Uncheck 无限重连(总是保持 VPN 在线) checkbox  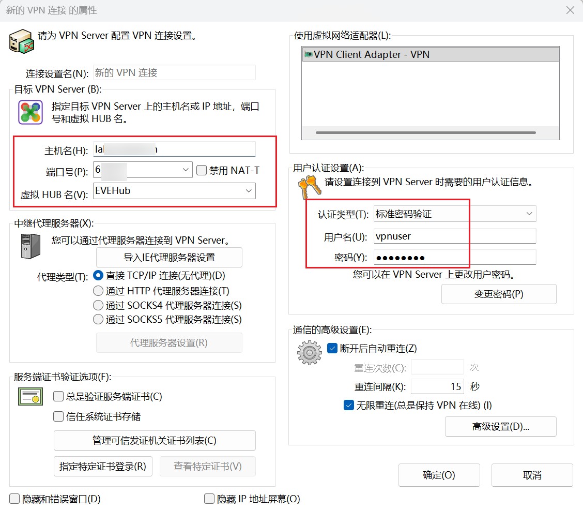point(349,405)
